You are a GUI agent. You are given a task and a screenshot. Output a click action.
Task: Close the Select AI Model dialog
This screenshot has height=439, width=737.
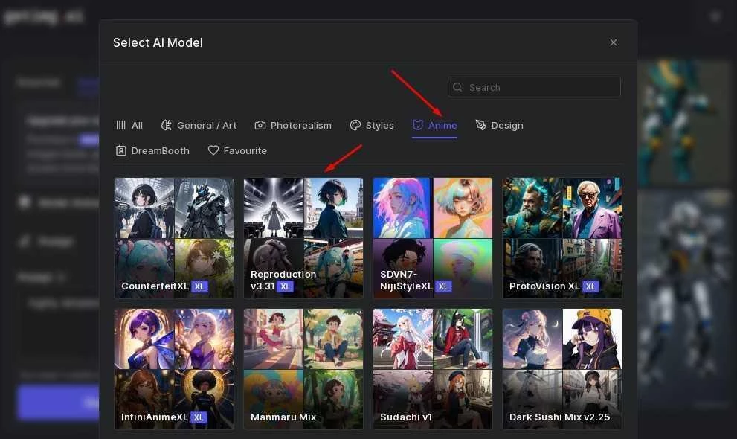click(x=614, y=42)
